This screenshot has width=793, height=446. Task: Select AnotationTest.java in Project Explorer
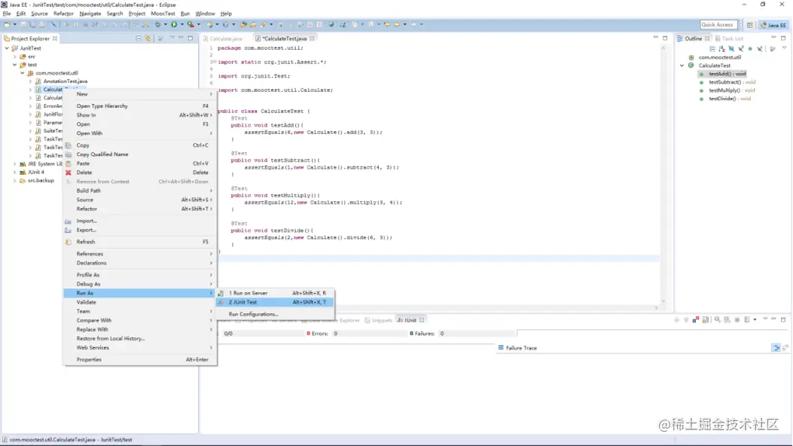point(65,81)
